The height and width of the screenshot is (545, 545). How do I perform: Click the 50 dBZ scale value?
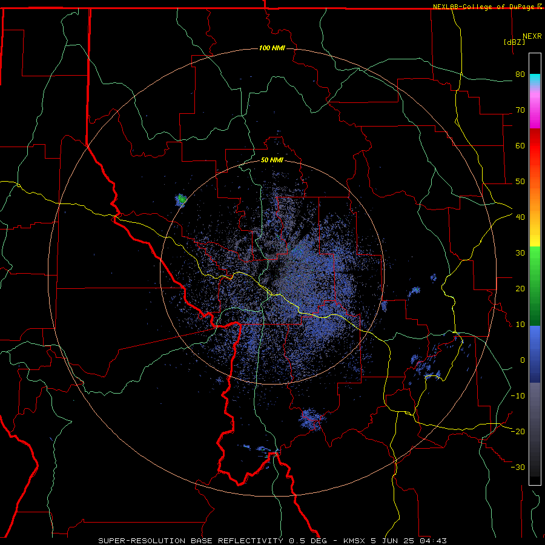click(x=520, y=182)
